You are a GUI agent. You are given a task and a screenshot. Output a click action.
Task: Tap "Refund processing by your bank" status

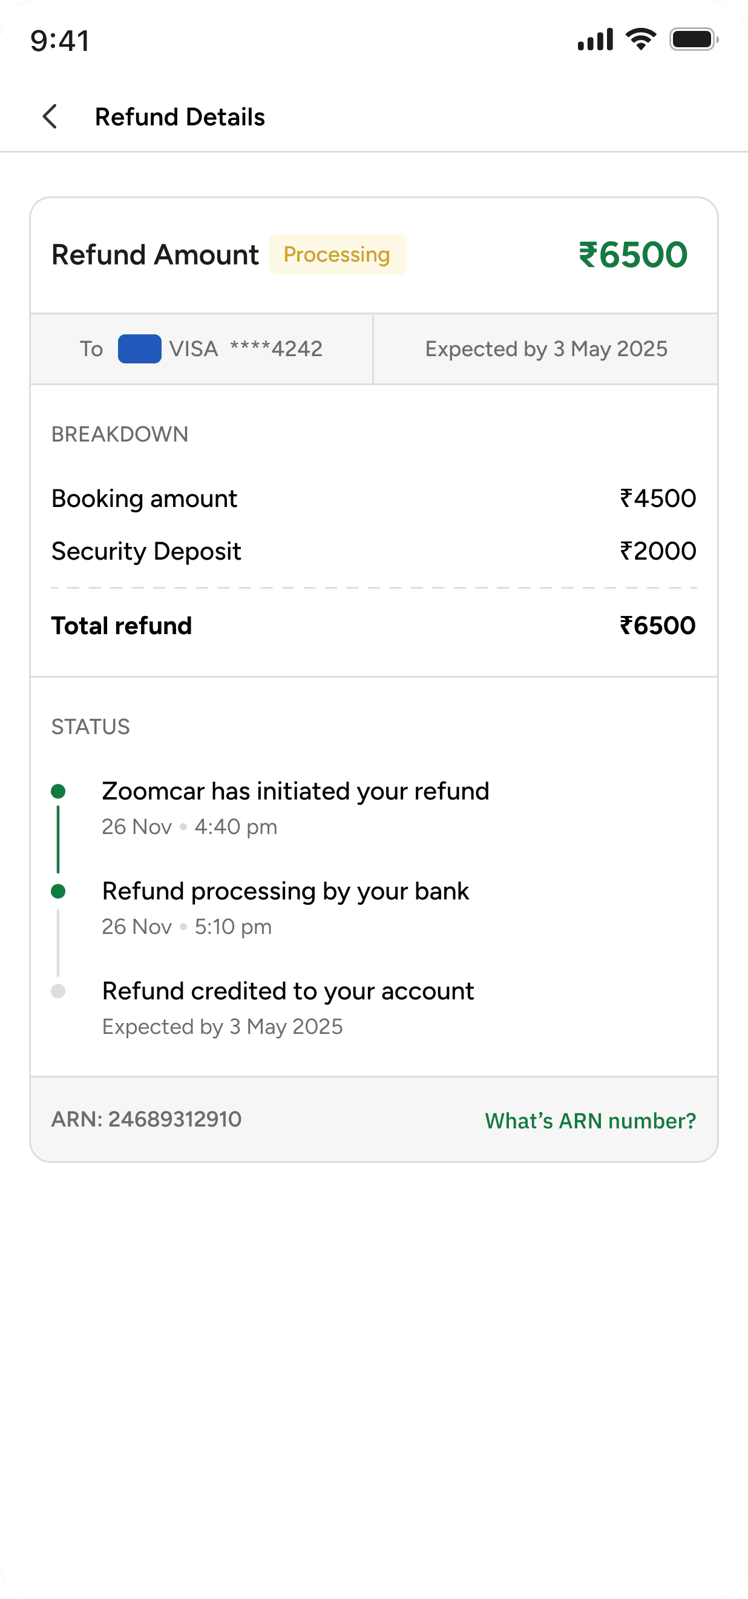(285, 892)
